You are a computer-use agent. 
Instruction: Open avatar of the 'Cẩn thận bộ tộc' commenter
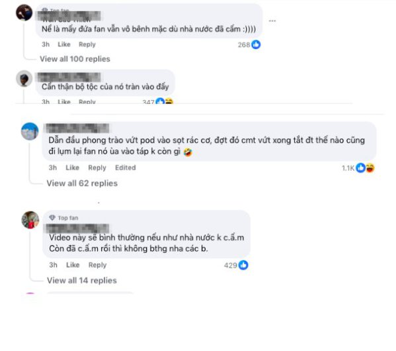click(x=24, y=79)
